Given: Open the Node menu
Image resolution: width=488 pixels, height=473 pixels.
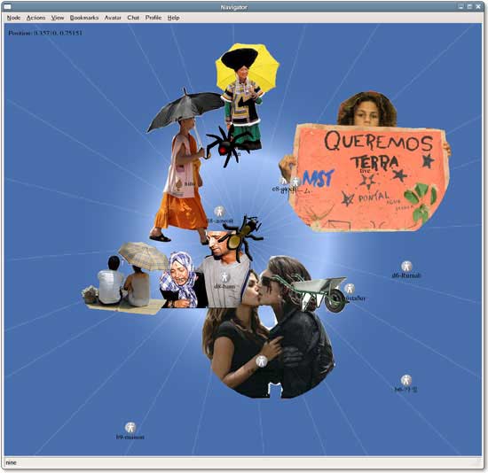Looking at the screenshot, I should click(13, 18).
